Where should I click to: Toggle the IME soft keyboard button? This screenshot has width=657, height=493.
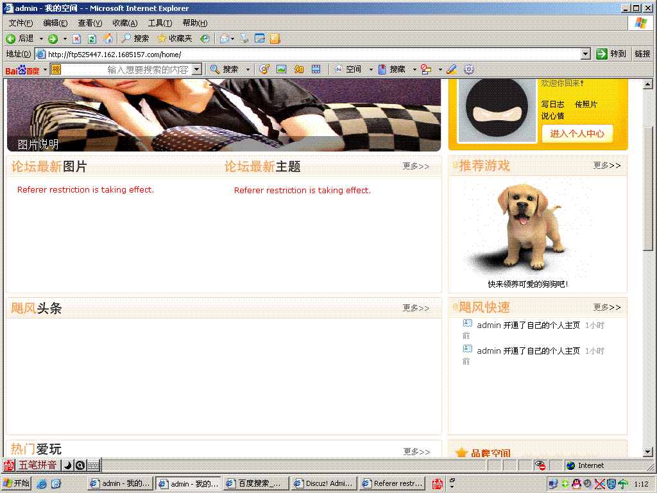(x=94, y=465)
